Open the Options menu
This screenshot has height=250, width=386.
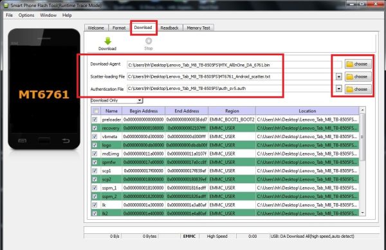(26, 15)
